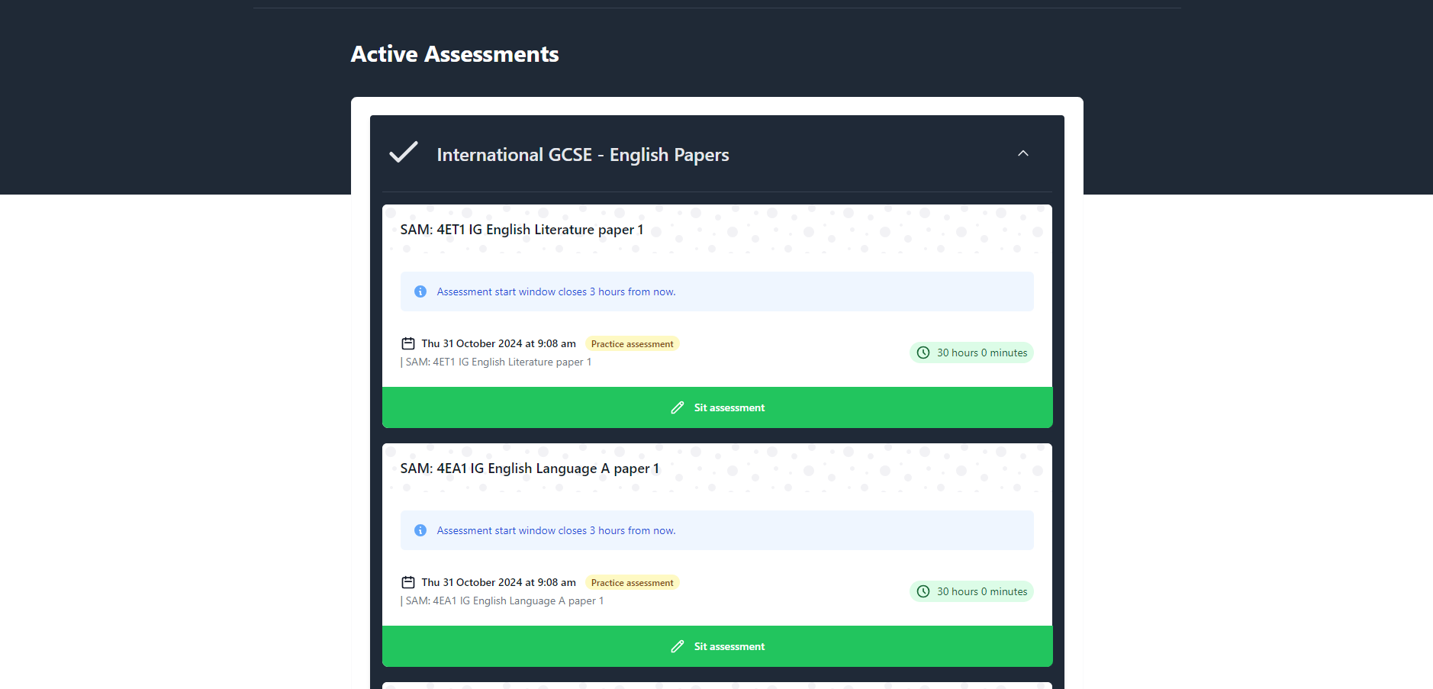The image size is (1433, 689).
Task: Click the Literature start window closes notice
Action: point(555,291)
